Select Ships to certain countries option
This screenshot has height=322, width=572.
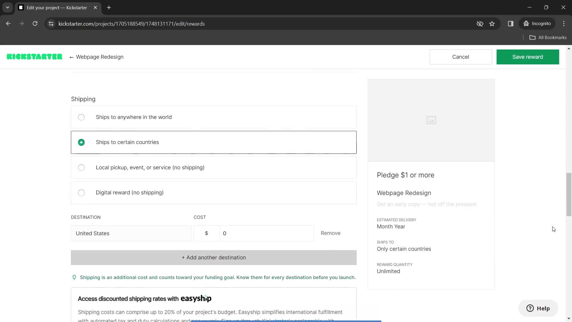tap(82, 142)
